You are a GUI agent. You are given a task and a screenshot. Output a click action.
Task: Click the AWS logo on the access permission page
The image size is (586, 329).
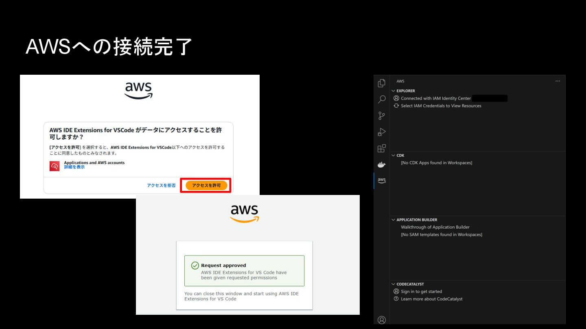(138, 91)
